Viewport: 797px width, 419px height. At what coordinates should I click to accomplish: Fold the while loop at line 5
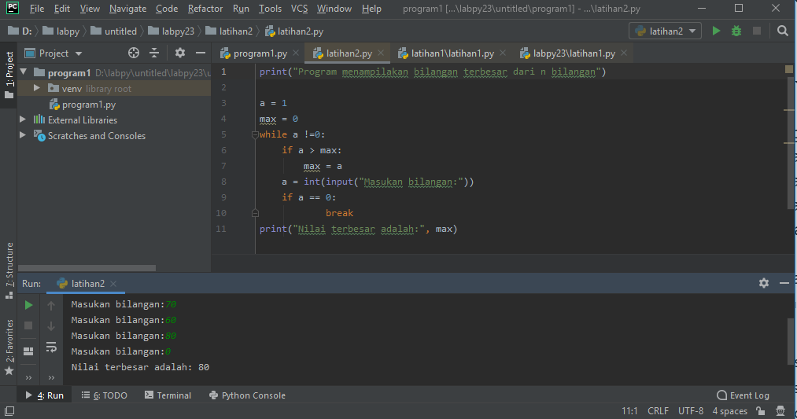point(255,134)
